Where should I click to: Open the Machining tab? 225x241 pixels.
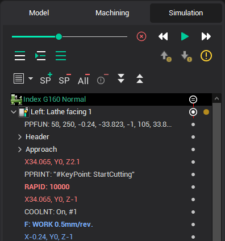click(x=113, y=13)
